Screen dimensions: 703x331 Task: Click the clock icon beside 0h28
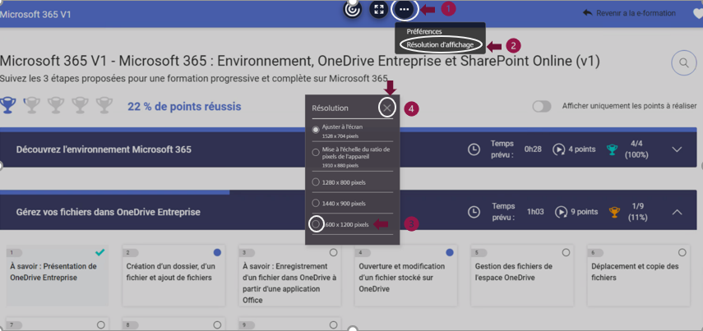474,149
